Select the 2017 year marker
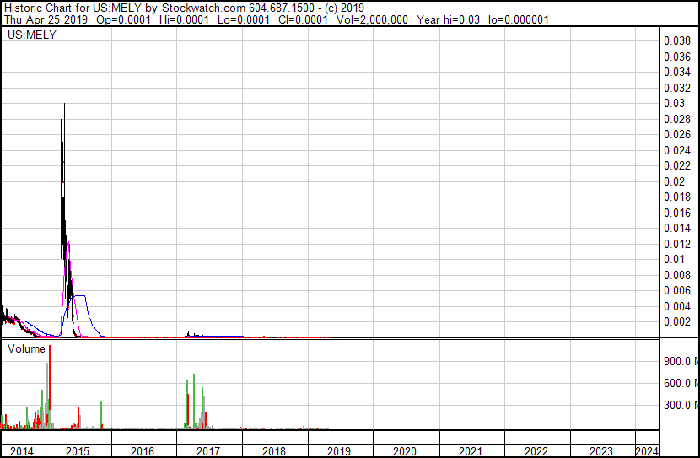The height and width of the screenshot is (458, 700). coord(208,451)
